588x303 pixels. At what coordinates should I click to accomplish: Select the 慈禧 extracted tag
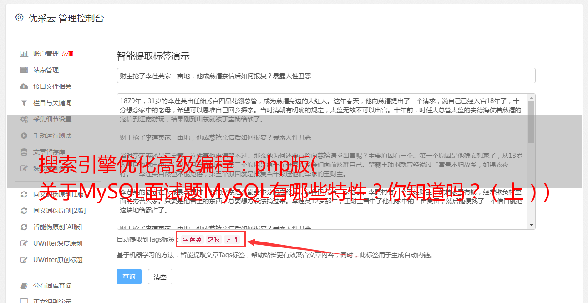click(x=214, y=239)
